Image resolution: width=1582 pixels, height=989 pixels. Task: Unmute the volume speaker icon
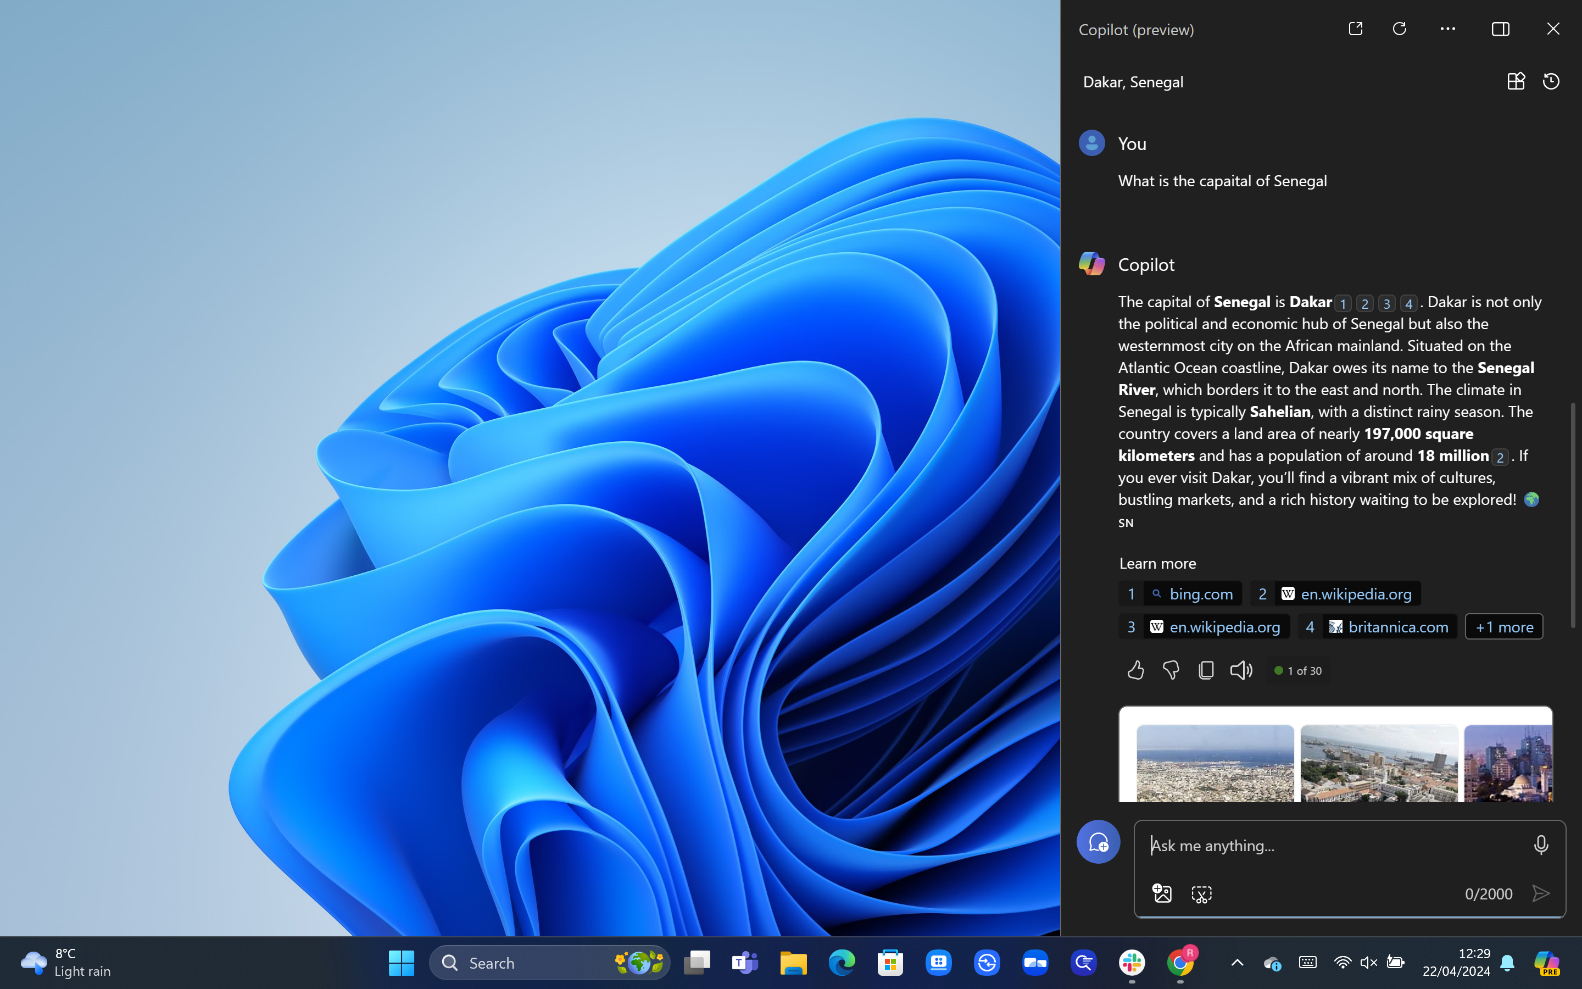coord(1368,963)
